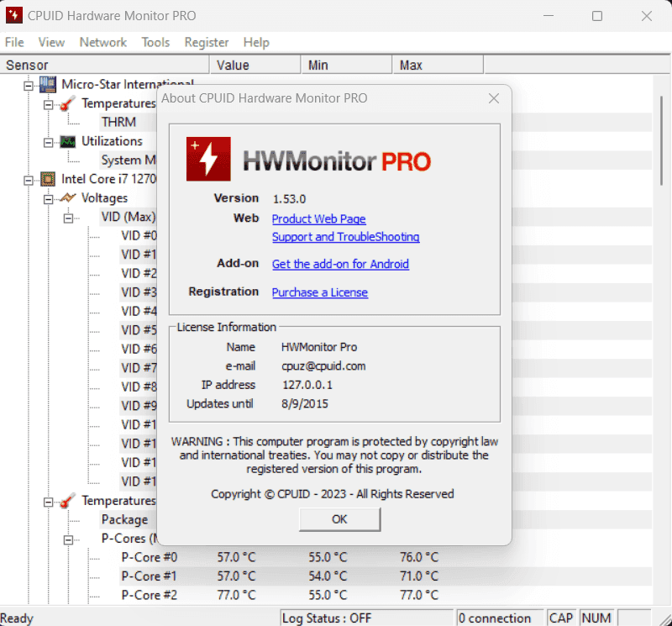Select the VID #6 row
This screenshot has height=626, width=672.
[x=139, y=349]
